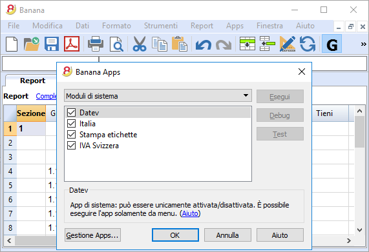This screenshot has height=252, width=369.
Task: Click the pencil and ruler toolbar icon
Action: click(x=288, y=44)
